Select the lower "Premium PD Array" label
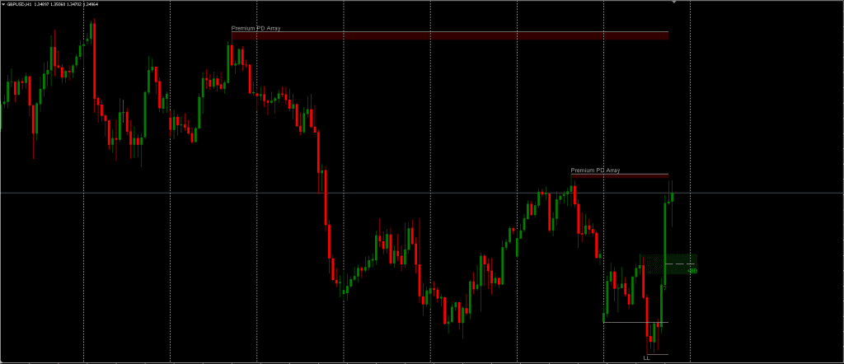Viewport: 844px width, 364px height. point(595,170)
